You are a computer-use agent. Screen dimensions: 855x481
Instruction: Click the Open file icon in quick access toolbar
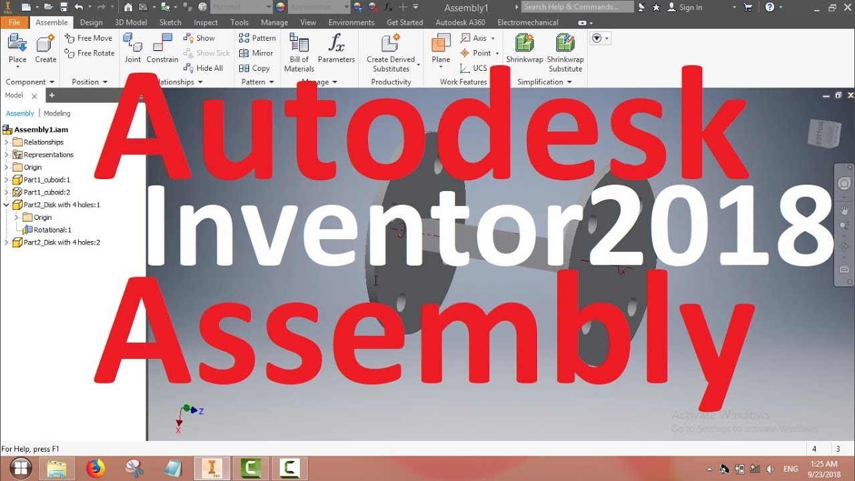(x=48, y=7)
